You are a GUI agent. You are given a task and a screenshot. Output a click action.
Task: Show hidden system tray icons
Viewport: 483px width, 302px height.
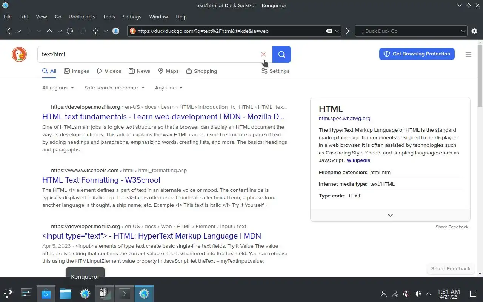(428, 293)
